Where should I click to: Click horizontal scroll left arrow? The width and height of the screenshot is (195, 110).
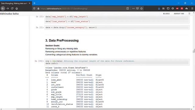pyautogui.click(x=1, y=109)
